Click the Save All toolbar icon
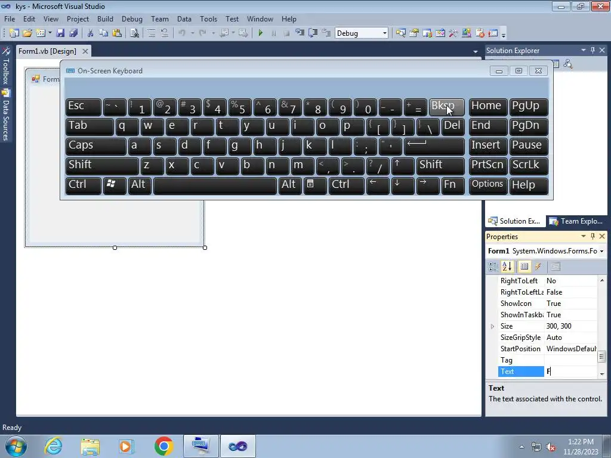 point(73,33)
